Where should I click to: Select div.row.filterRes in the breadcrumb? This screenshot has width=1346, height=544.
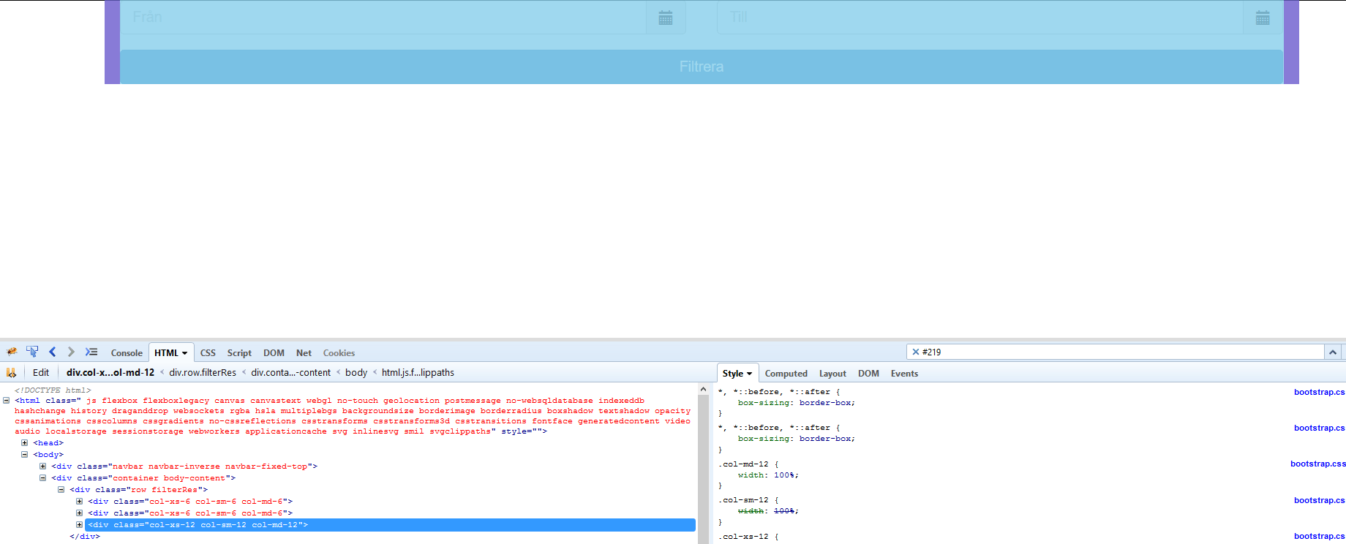[203, 372]
